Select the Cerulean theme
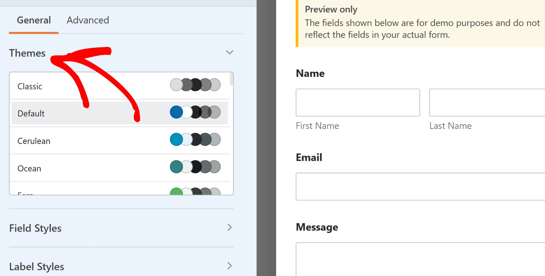Image resolution: width=545 pixels, height=276 pixels. click(x=68, y=141)
